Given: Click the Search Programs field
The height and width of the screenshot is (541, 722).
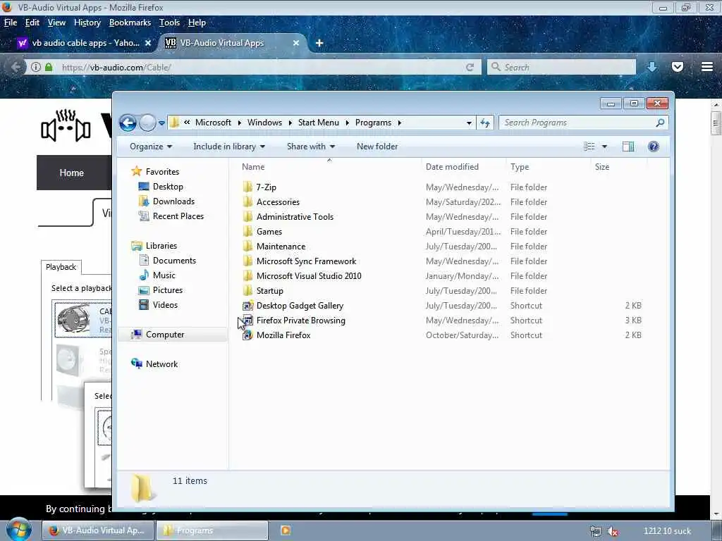Looking at the screenshot, I should pyautogui.click(x=583, y=123).
